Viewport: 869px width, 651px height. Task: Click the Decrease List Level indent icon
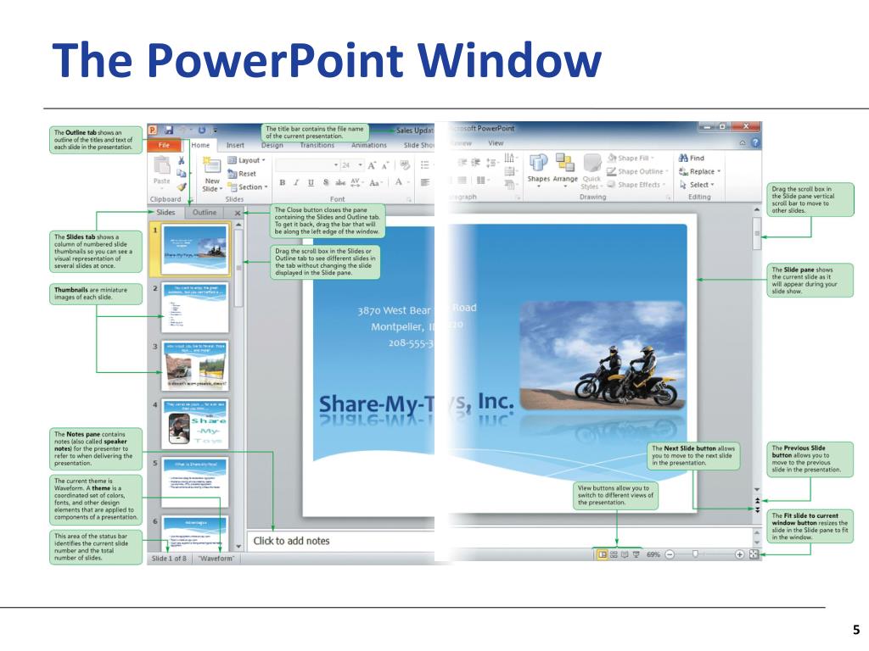463,162
